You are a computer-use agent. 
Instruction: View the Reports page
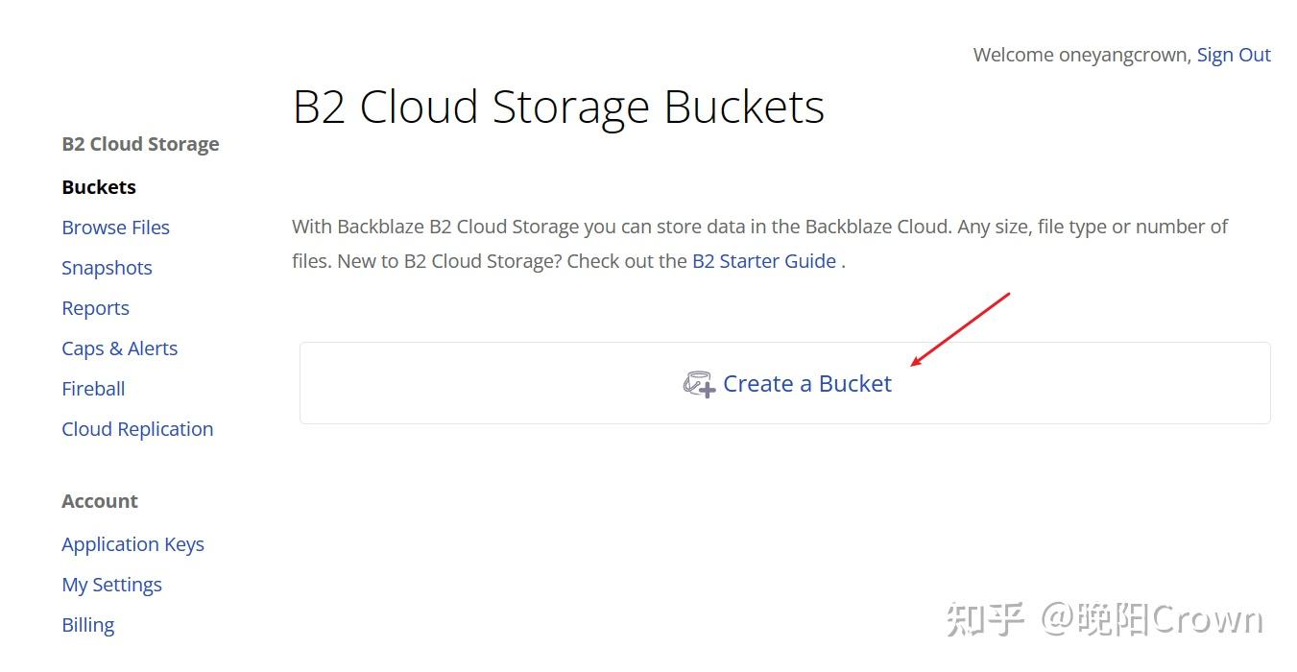[95, 307]
